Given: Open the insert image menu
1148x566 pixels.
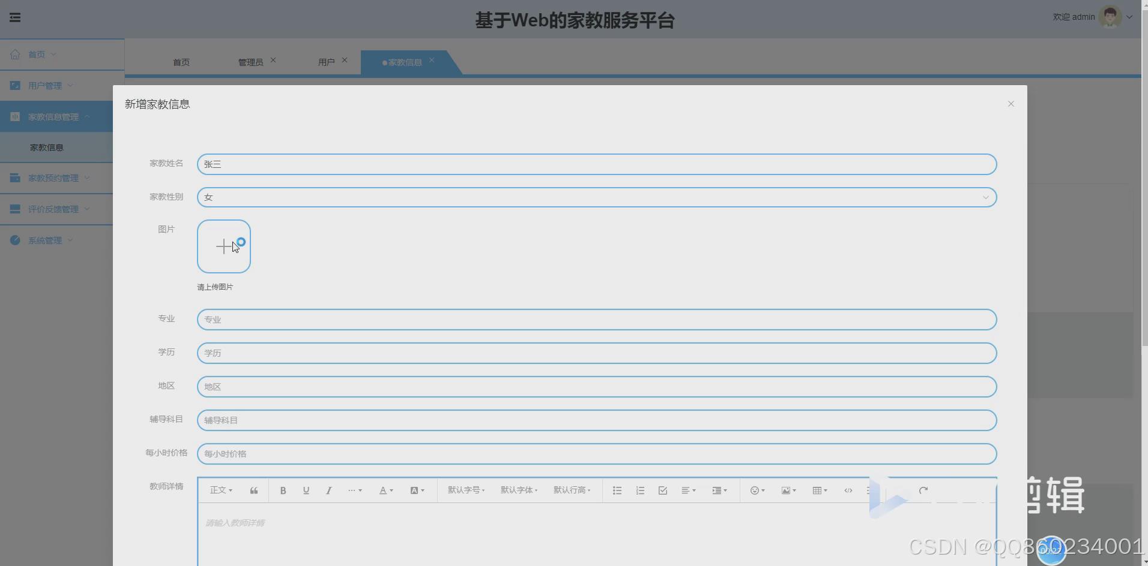Looking at the screenshot, I should [x=788, y=490].
